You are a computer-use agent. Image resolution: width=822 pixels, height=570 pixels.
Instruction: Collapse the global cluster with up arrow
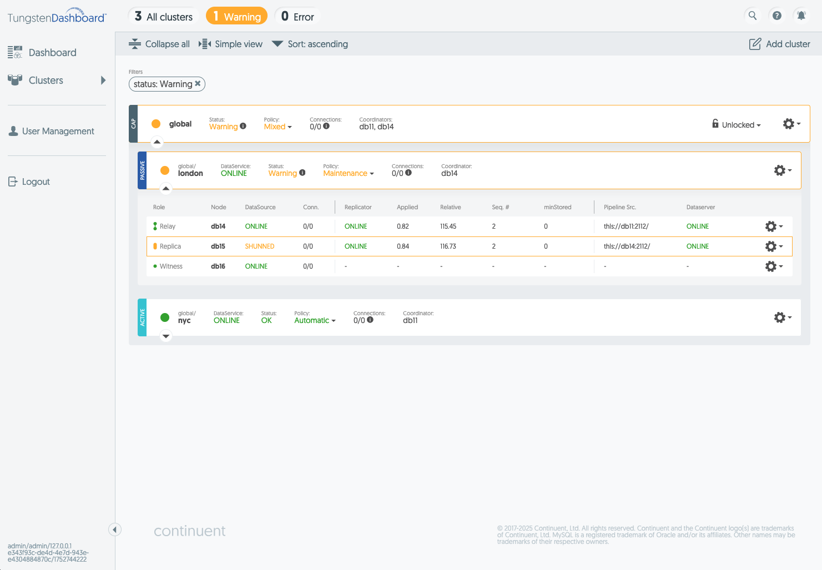[157, 142]
